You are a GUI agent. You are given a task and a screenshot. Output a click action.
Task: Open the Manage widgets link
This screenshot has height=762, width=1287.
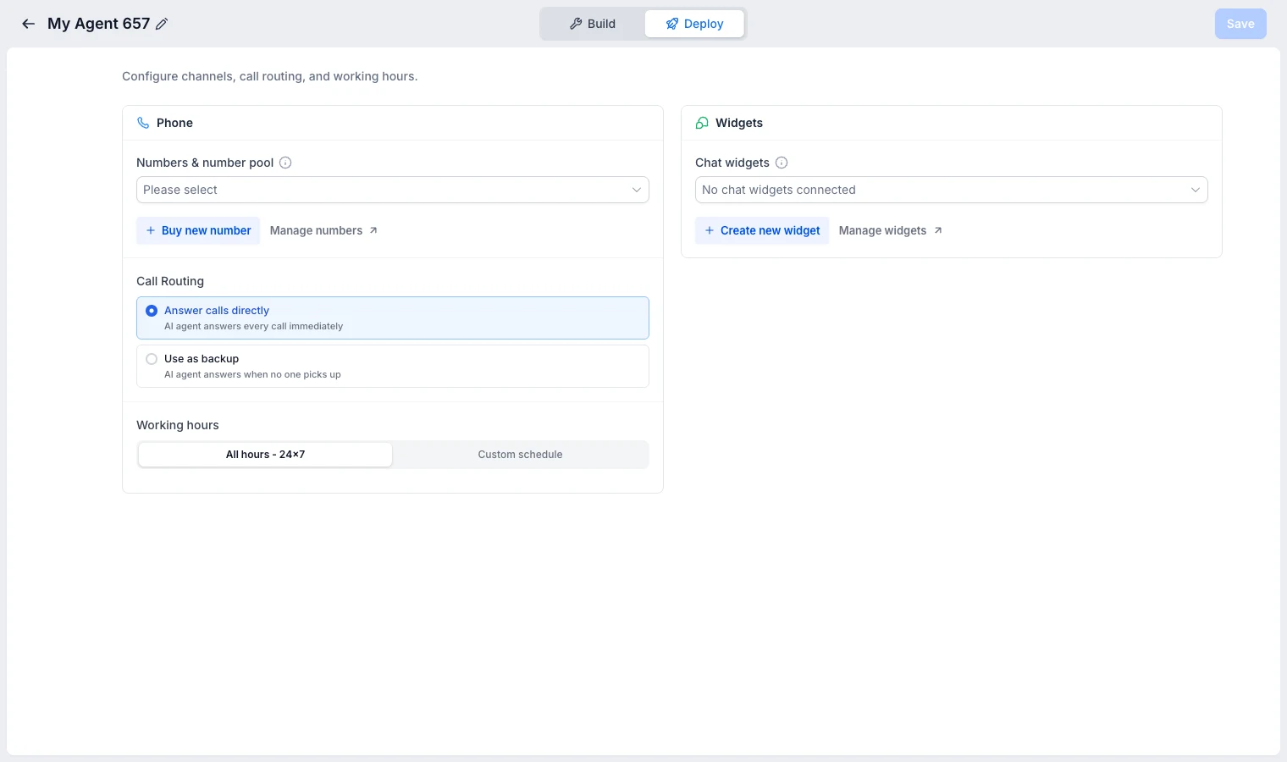[891, 230]
